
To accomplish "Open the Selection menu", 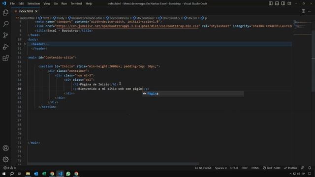I will click(33, 3).
